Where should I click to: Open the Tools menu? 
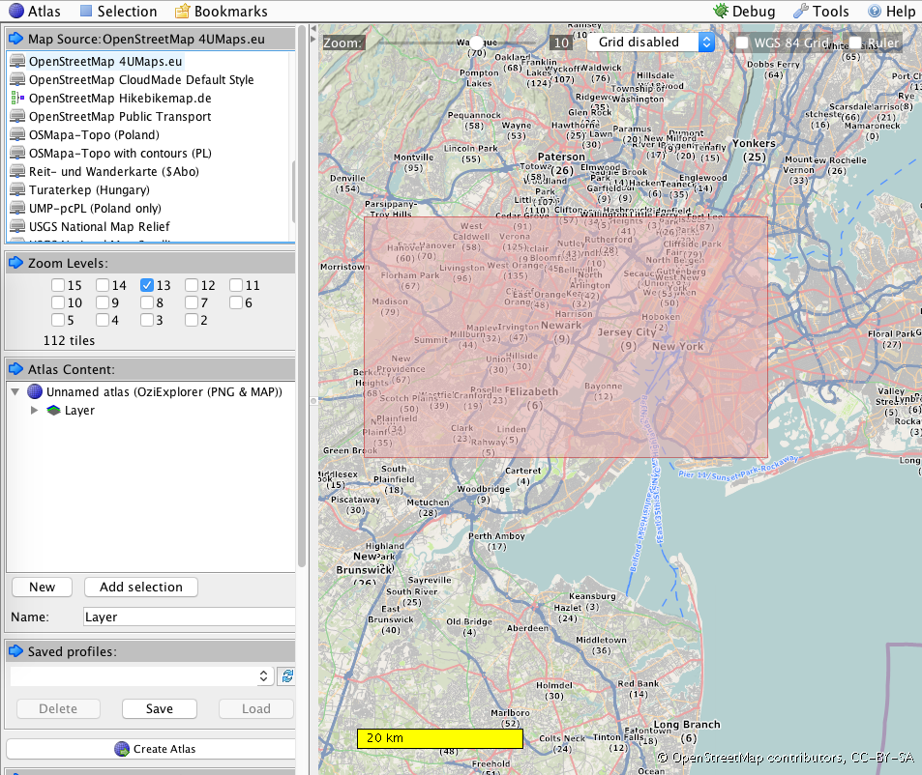pos(820,12)
